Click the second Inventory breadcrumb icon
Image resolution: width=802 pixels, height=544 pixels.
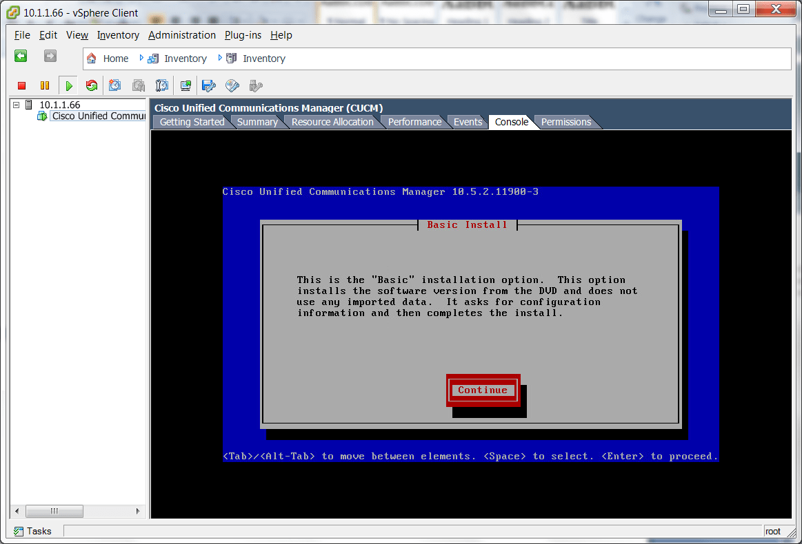[x=232, y=59]
